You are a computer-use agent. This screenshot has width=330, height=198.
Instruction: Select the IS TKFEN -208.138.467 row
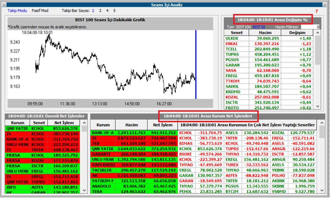click(42, 150)
